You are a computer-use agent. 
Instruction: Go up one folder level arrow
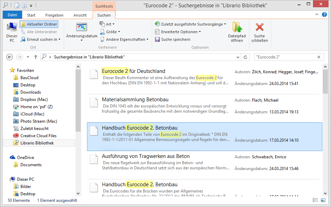coord(35,57)
